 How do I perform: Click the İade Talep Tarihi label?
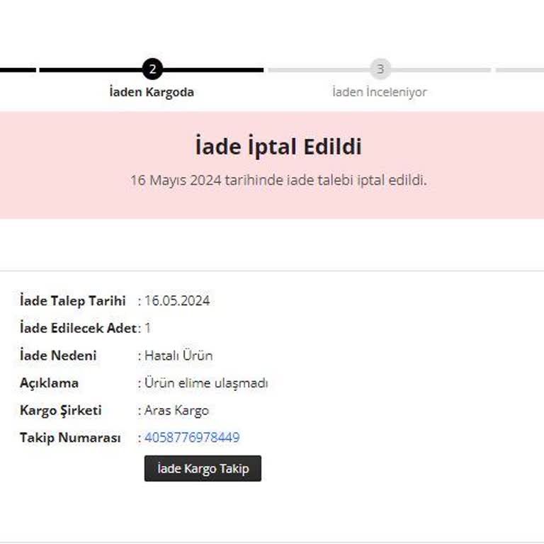[72, 301]
